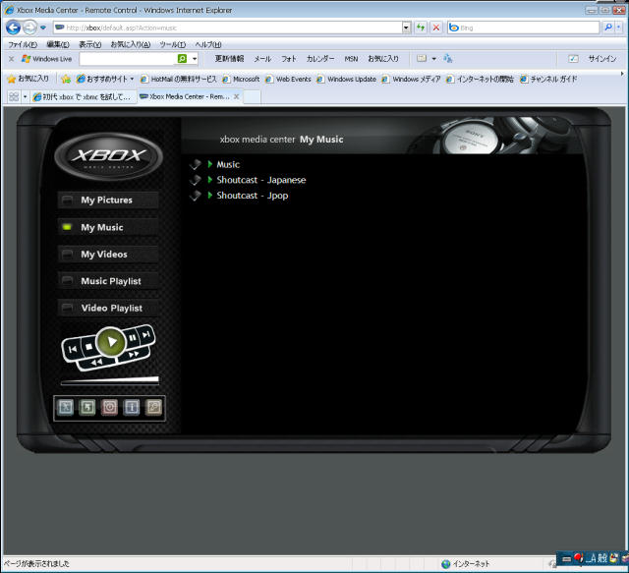Screen dimensions: 629x573
Task: Open the ツール(T) menu
Action: point(173,44)
